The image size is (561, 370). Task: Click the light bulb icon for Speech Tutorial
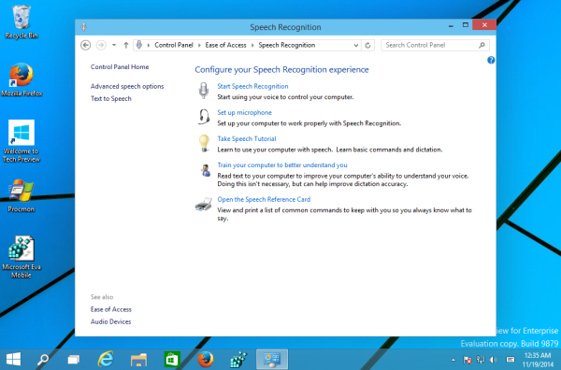point(204,143)
